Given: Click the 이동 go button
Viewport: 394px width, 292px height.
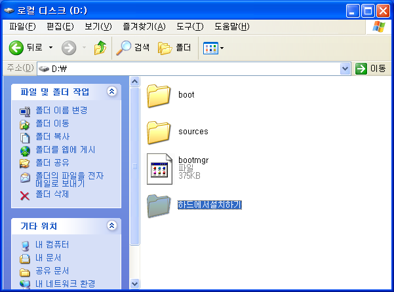Looking at the screenshot, I should tap(370, 69).
